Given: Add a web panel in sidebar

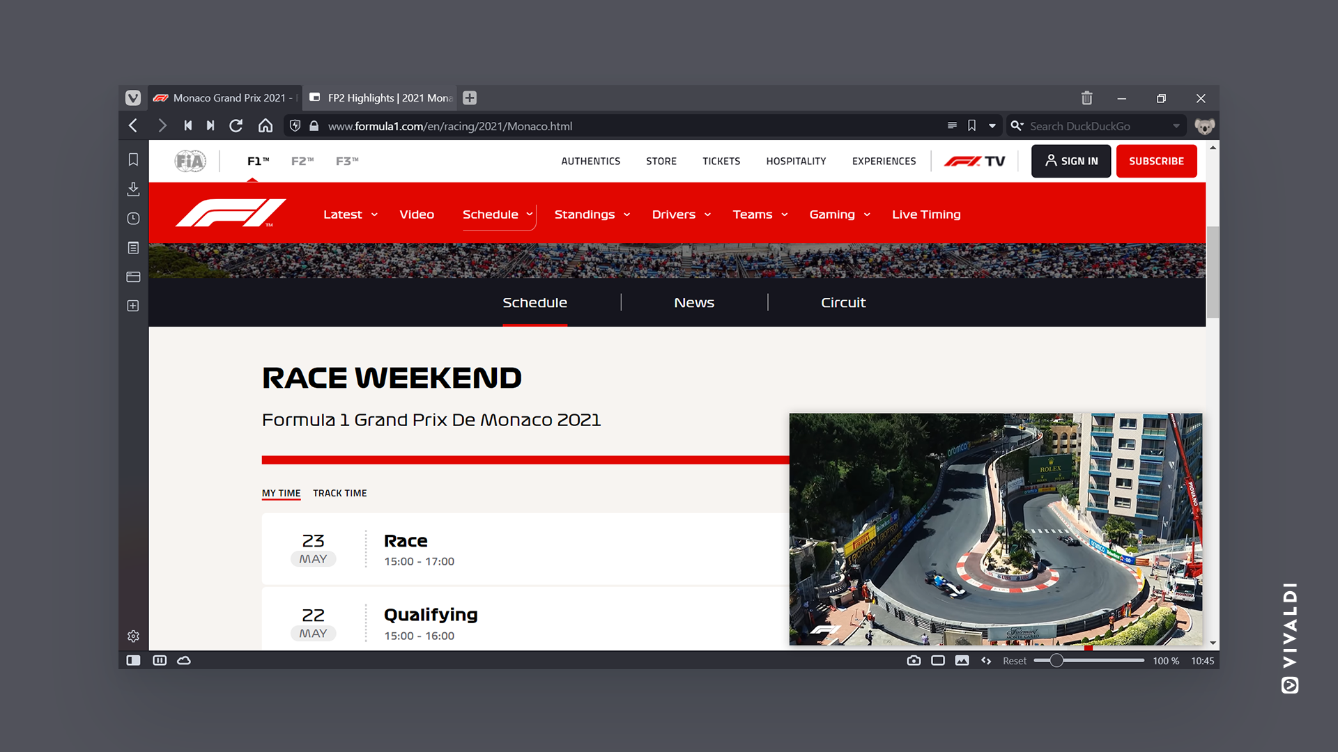Looking at the screenshot, I should (133, 306).
